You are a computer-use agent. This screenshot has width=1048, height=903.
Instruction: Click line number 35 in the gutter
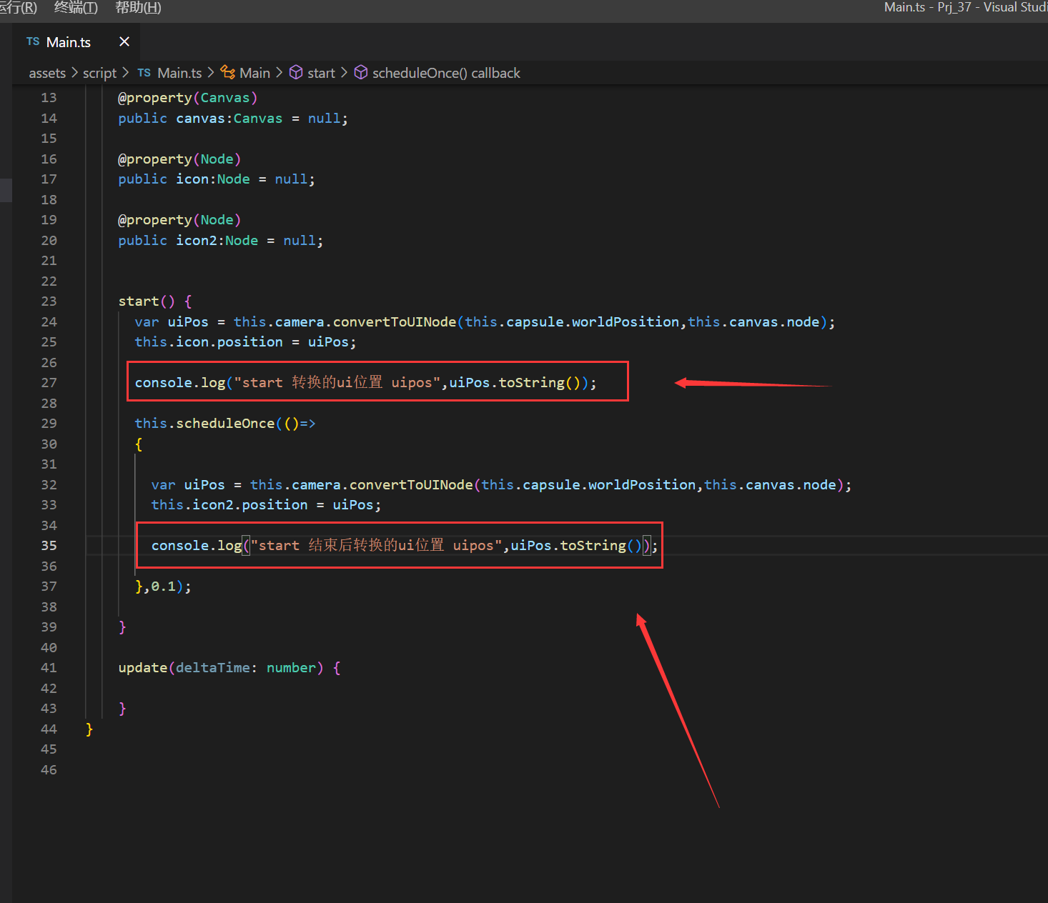coord(49,546)
